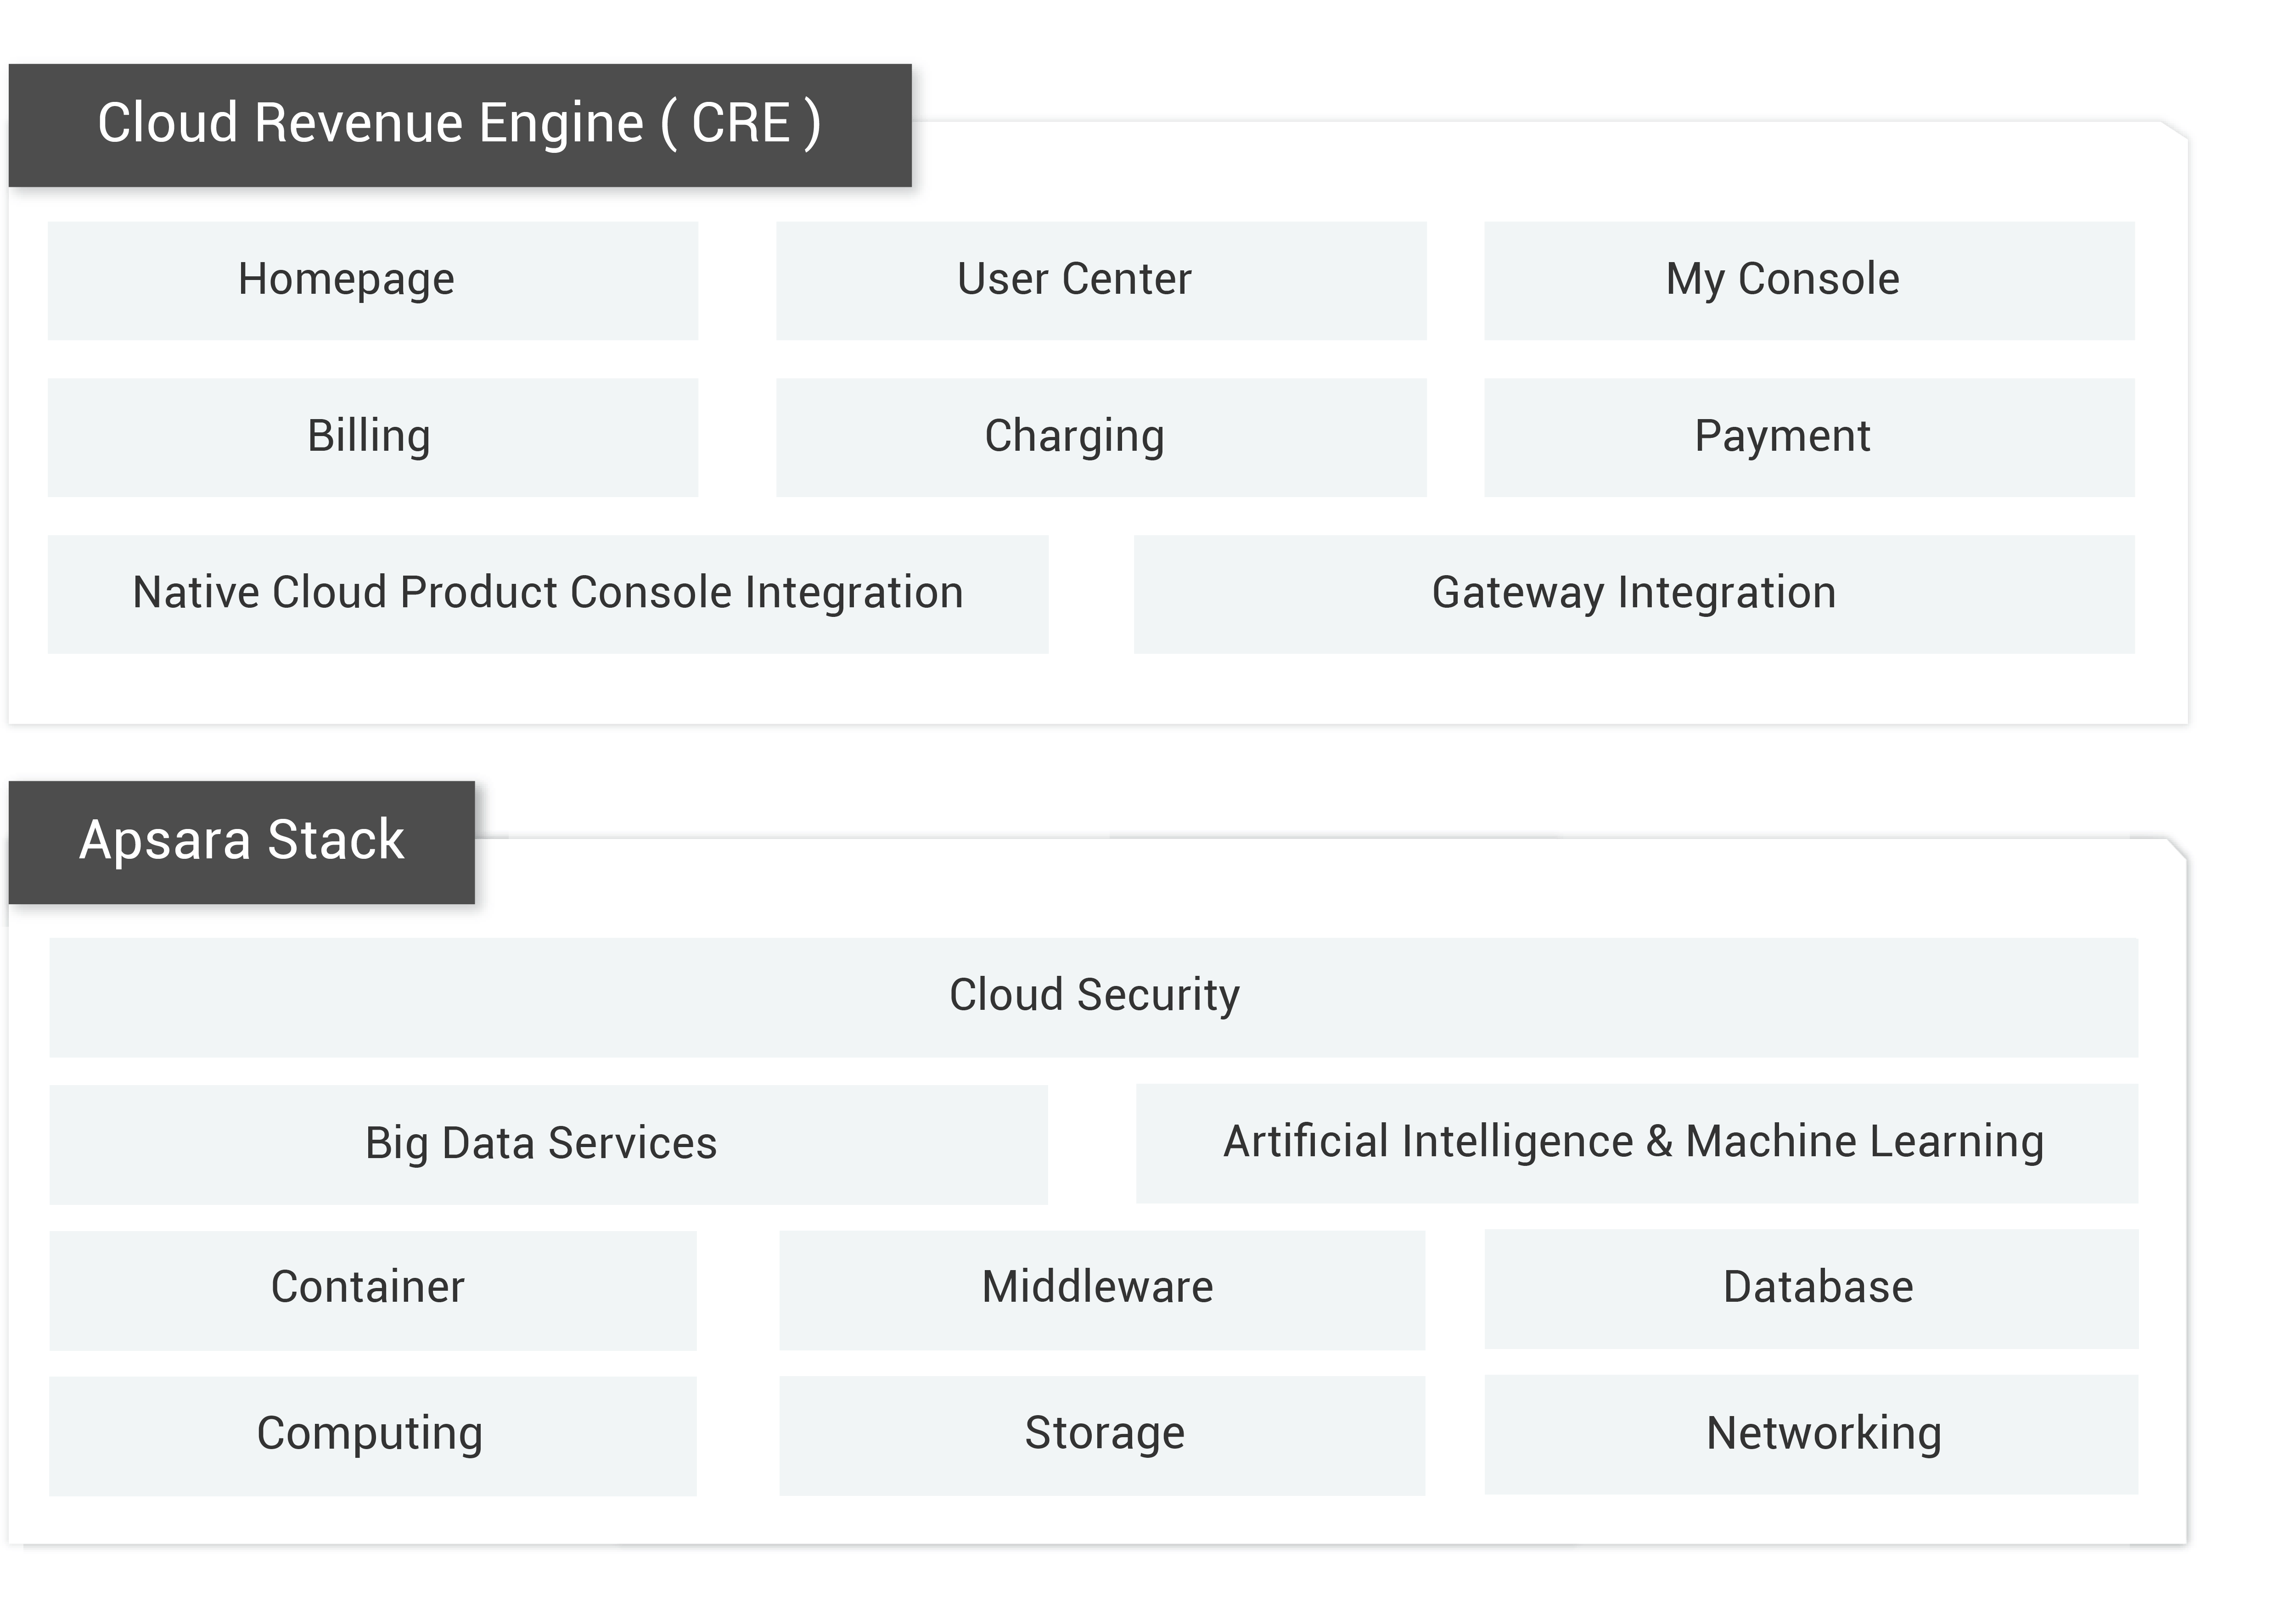Select the Apsara Stack header label
2296x1607 pixels.
242,840
